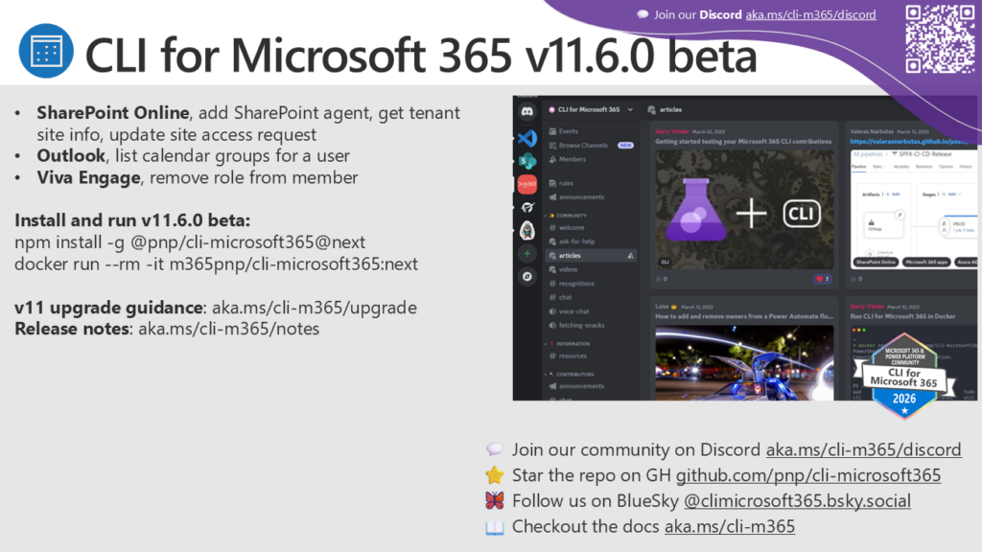Collapse the COMMUNITY channel category
This screenshot has height=552, width=982.
(567, 216)
